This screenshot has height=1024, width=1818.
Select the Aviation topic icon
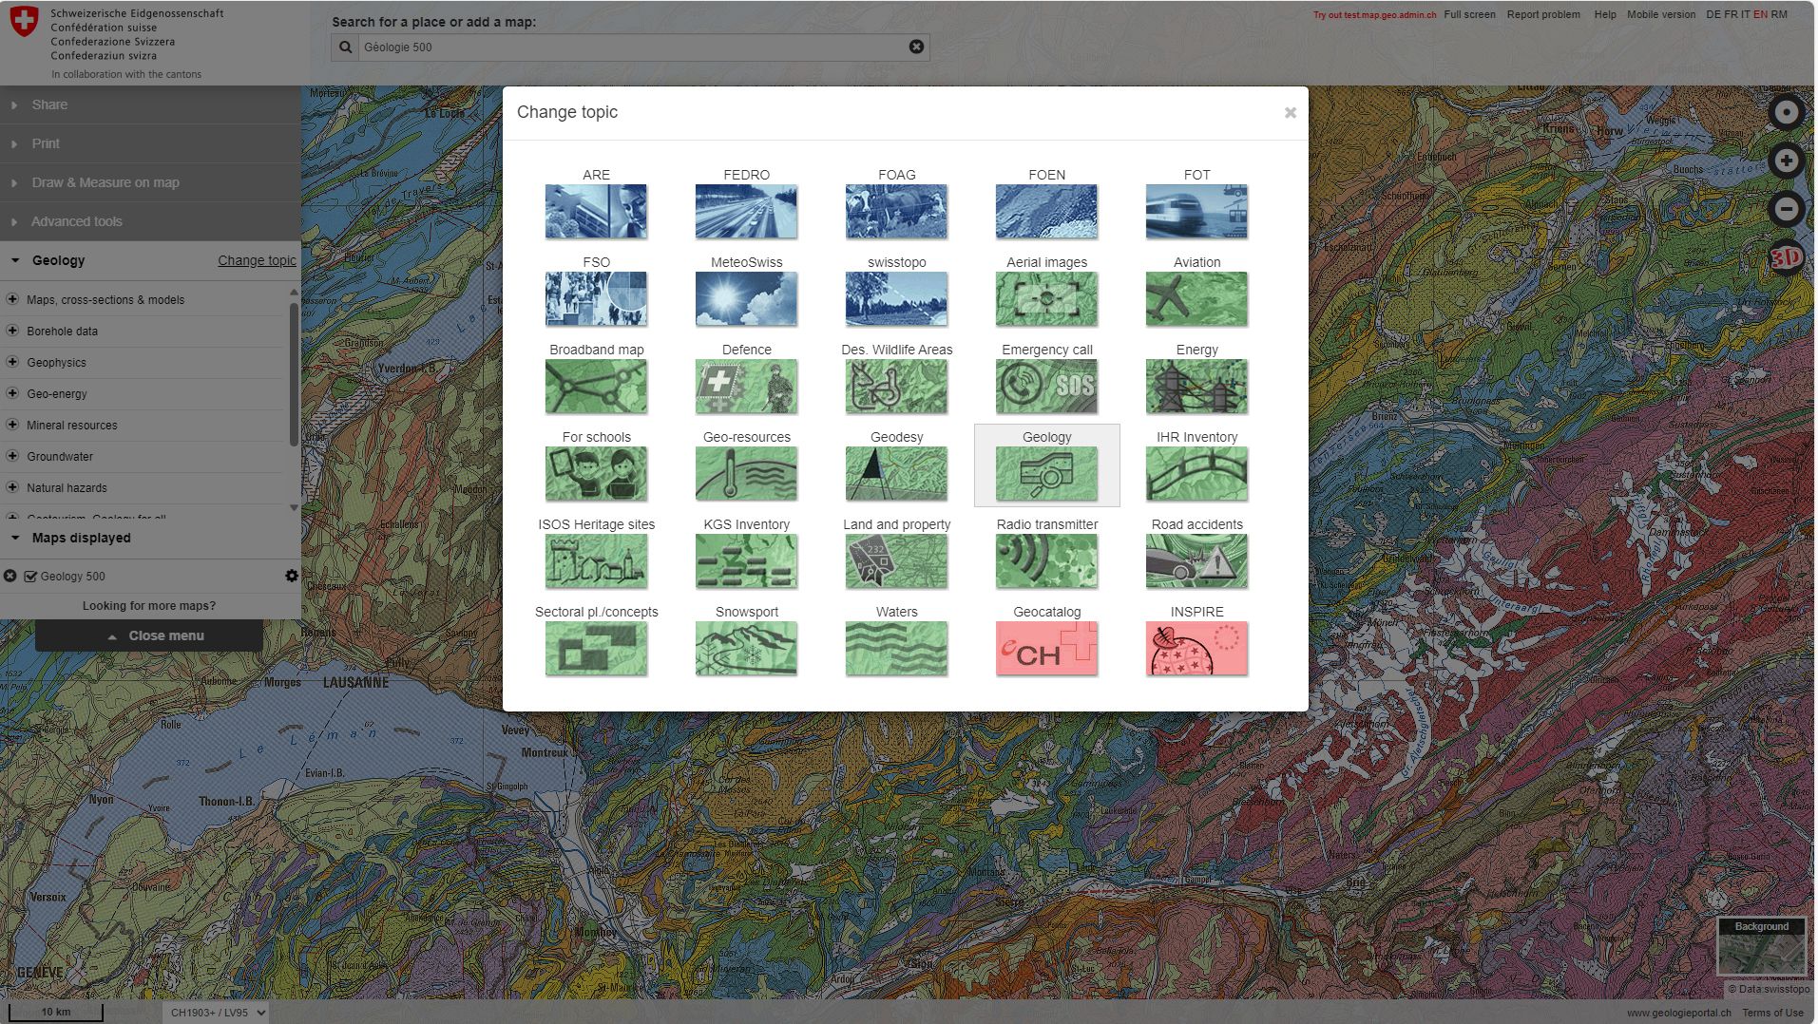(x=1196, y=298)
